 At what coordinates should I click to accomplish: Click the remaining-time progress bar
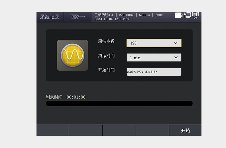(x=119, y=104)
